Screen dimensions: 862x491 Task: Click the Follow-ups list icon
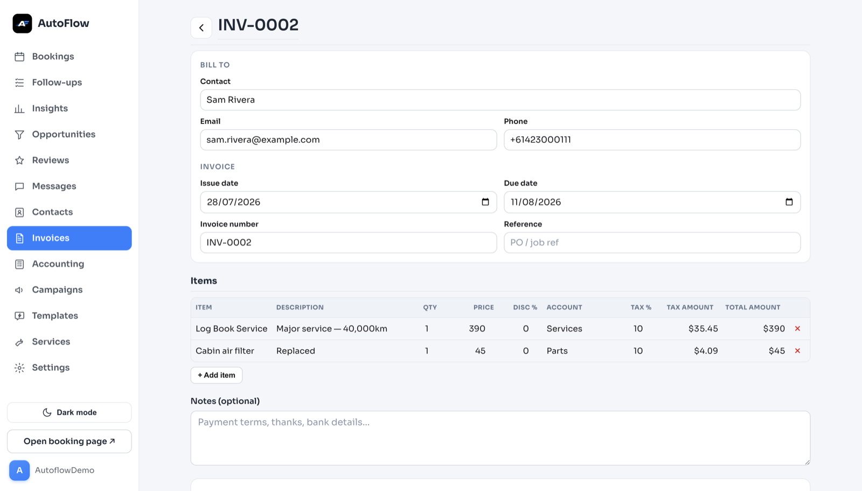point(19,82)
